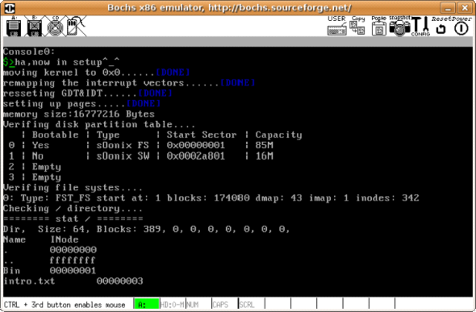Click the 'Console0:' line
The width and height of the screenshot is (476, 312).
(x=29, y=51)
